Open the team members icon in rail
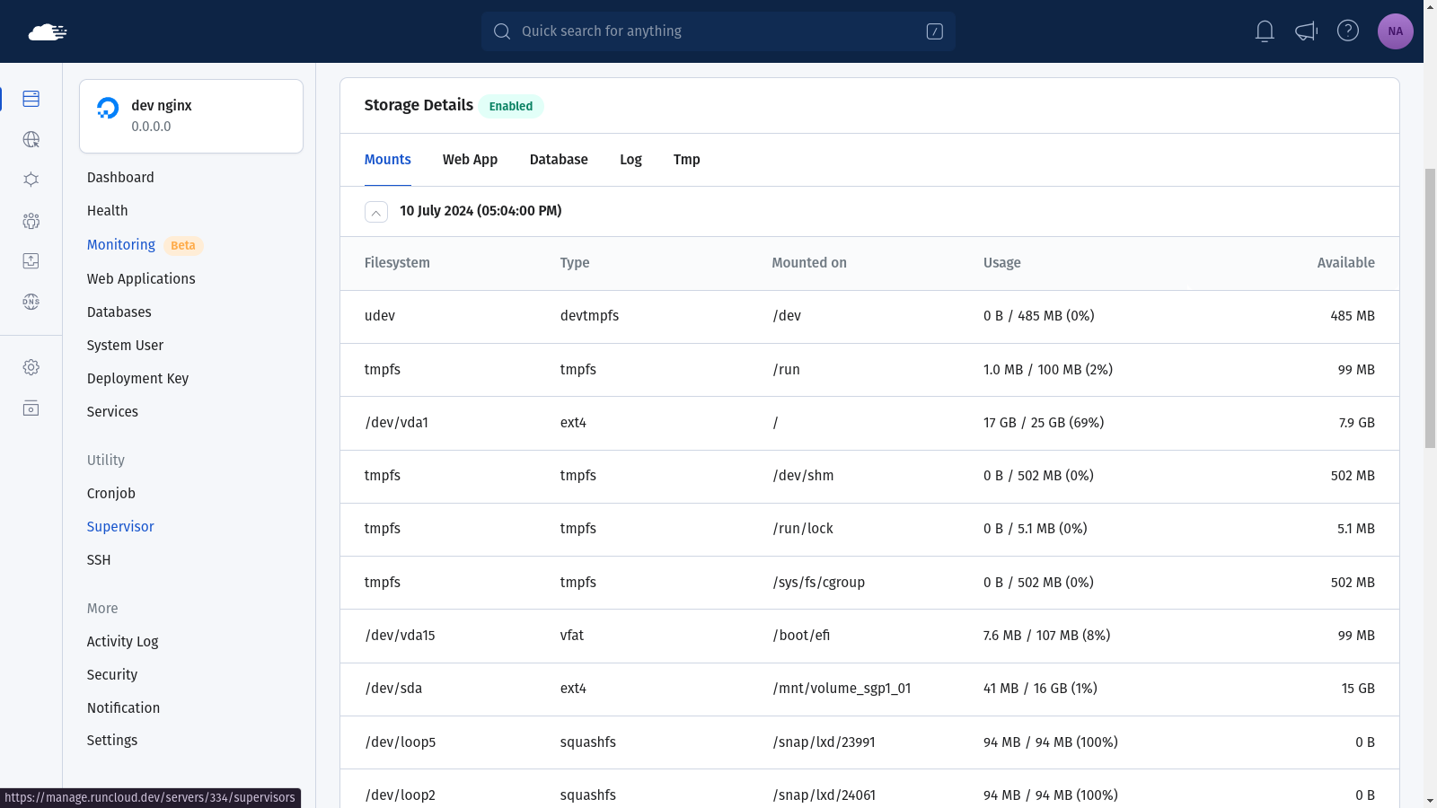The height and width of the screenshot is (808, 1437). [x=31, y=221]
